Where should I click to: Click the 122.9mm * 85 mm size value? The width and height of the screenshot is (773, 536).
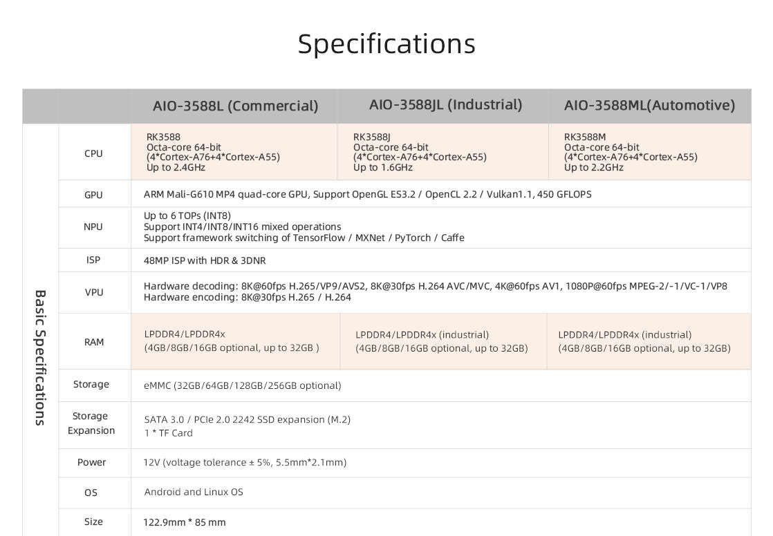tap(185, 522)
